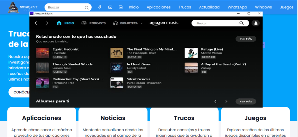
Task: Click the artist name Airbag
Action: [206, 68]
